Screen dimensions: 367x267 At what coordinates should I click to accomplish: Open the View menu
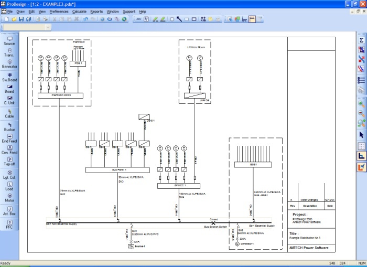(x=42, y=12)
